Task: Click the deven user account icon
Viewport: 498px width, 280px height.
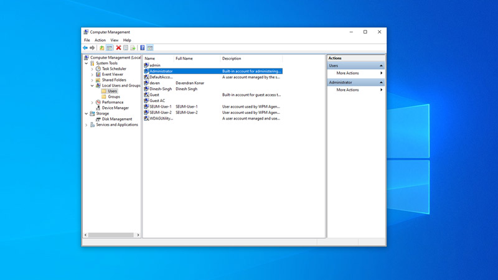Action: point(146,83)
